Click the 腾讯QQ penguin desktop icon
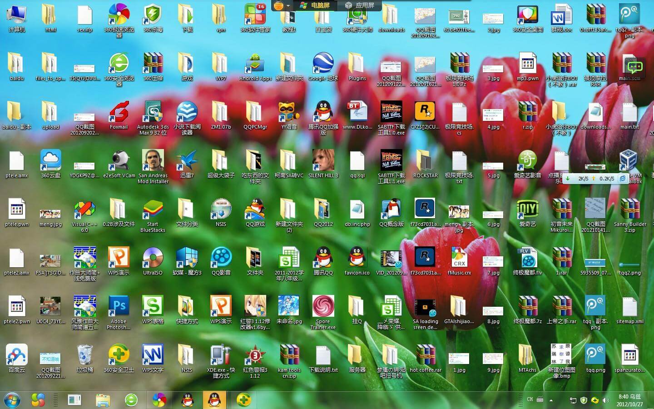 point(323,259)
